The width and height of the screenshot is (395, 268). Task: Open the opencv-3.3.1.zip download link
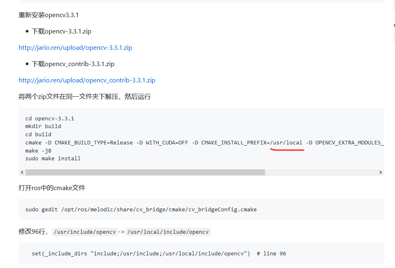point(75,48)
